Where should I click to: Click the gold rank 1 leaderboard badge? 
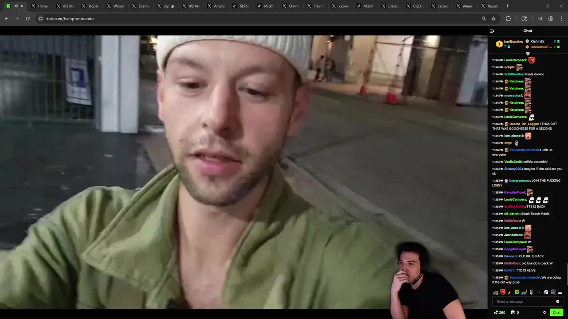point(499,44)
